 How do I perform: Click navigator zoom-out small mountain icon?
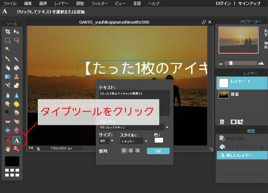(221, 64)
